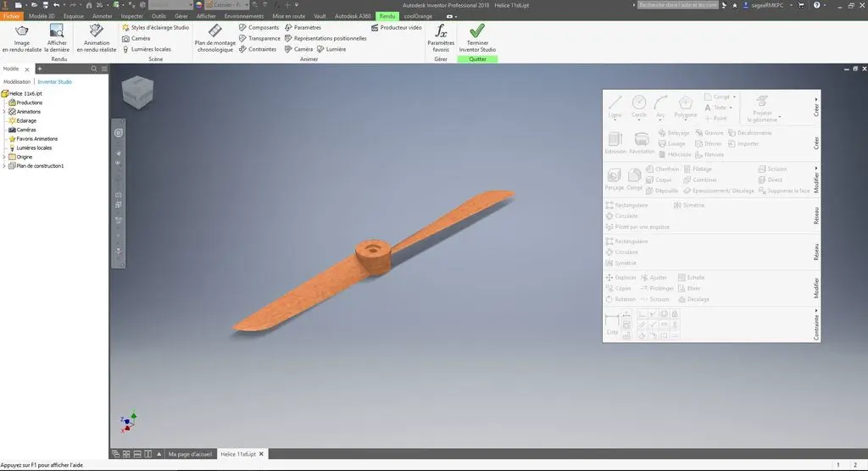Switch to the Inspecter ribbon tab

(x=131, y=16)
